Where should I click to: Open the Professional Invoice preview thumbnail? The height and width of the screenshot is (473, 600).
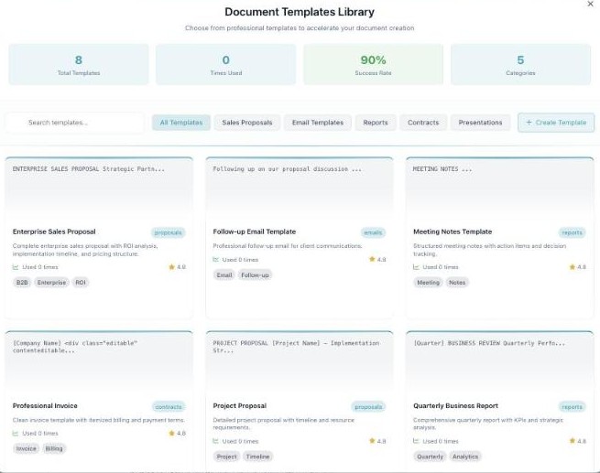click(99, 362)
